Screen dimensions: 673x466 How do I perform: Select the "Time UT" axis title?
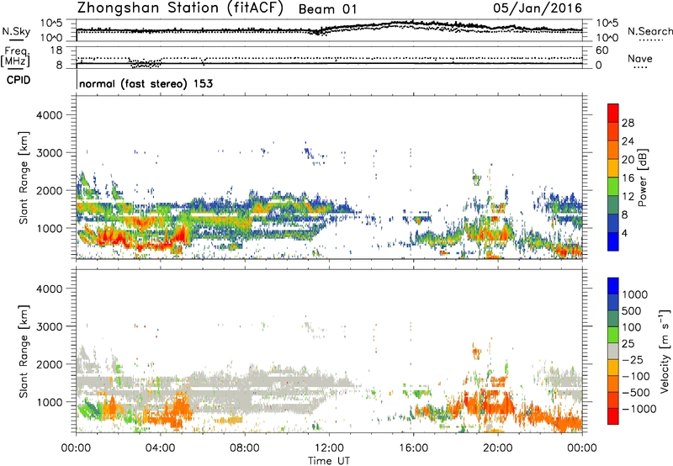[x=329, y=461]
